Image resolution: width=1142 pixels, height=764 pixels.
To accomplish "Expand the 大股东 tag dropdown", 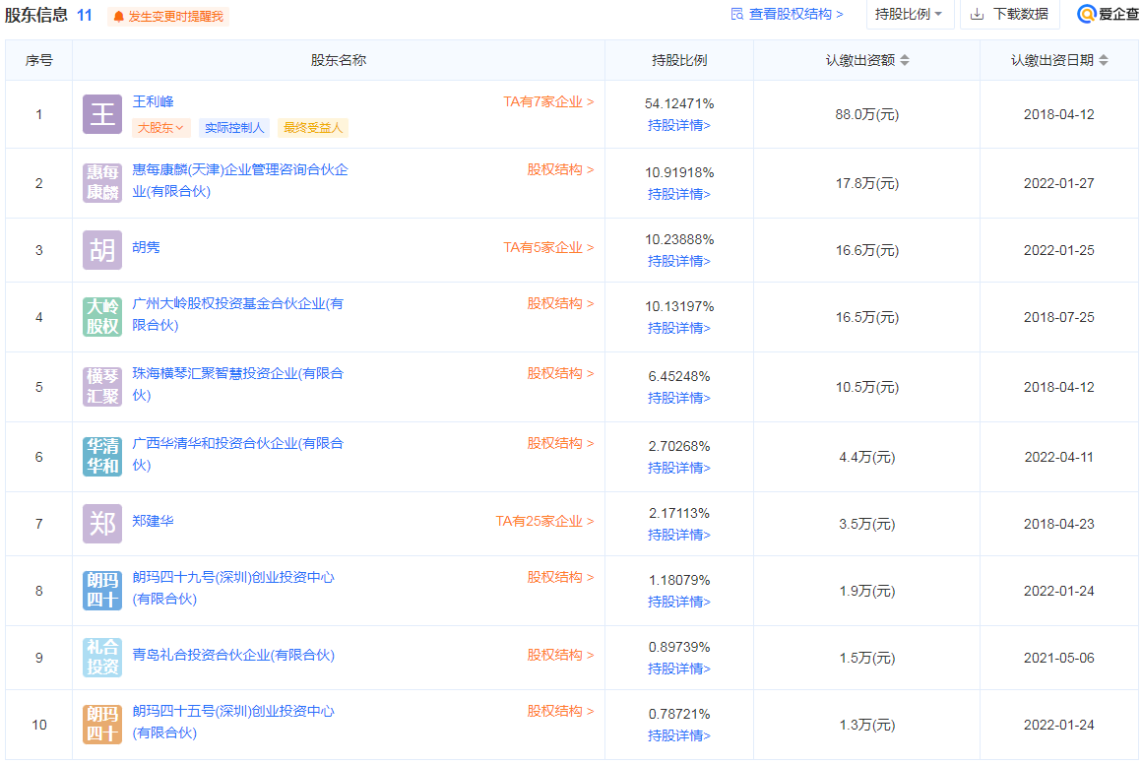I will (160, 128).
